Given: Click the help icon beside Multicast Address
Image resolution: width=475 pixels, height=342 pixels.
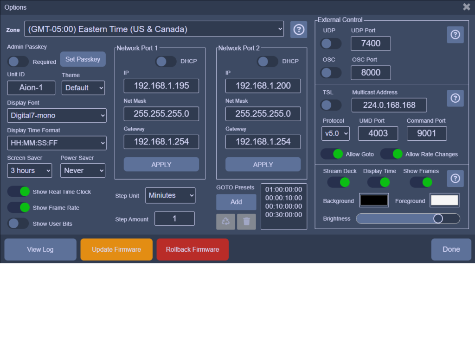Looking at the screenshot, I should click(x=455, y=98).
